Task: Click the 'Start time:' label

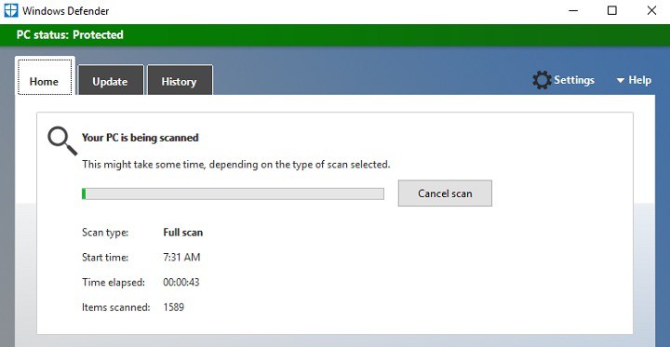Action: (x=105, y=258)
